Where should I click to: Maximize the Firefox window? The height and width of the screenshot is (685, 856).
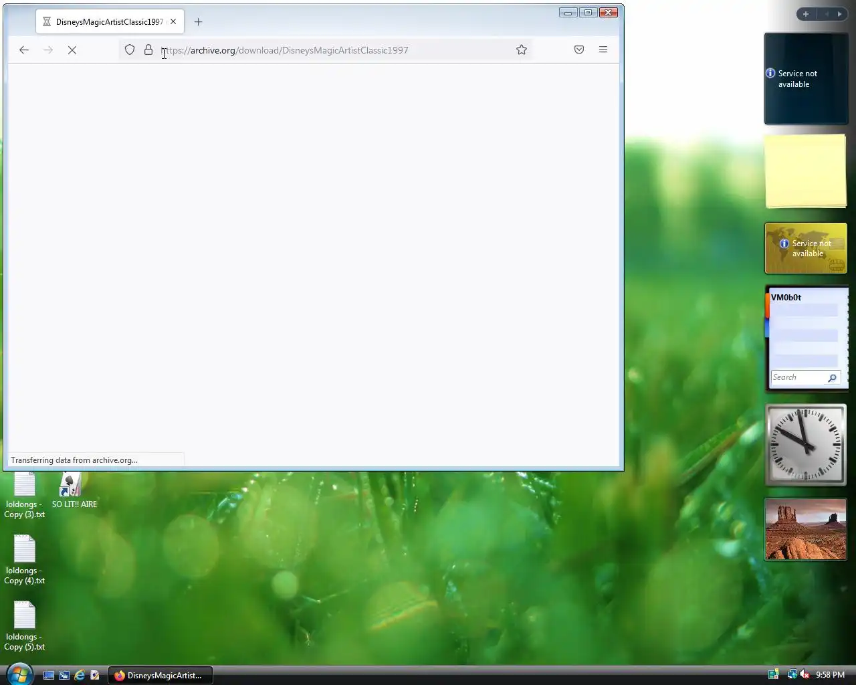pos(588,13)
